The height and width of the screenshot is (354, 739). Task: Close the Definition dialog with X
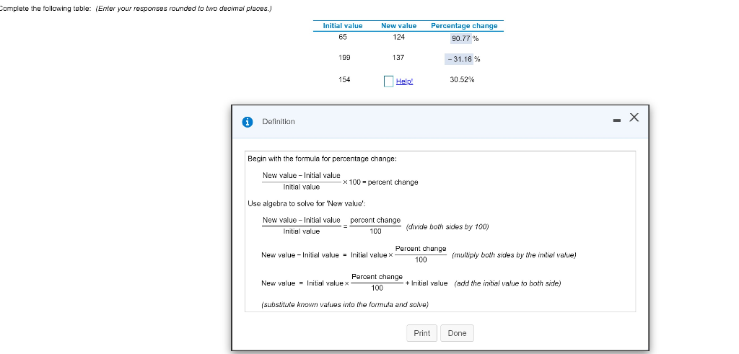tap(634, 118)
